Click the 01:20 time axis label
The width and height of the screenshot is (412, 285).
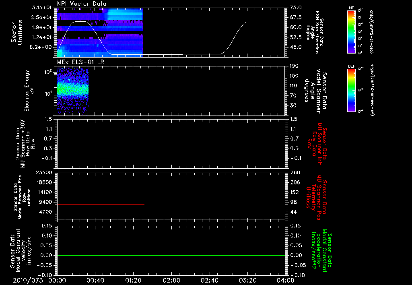[x=134, y=280]
